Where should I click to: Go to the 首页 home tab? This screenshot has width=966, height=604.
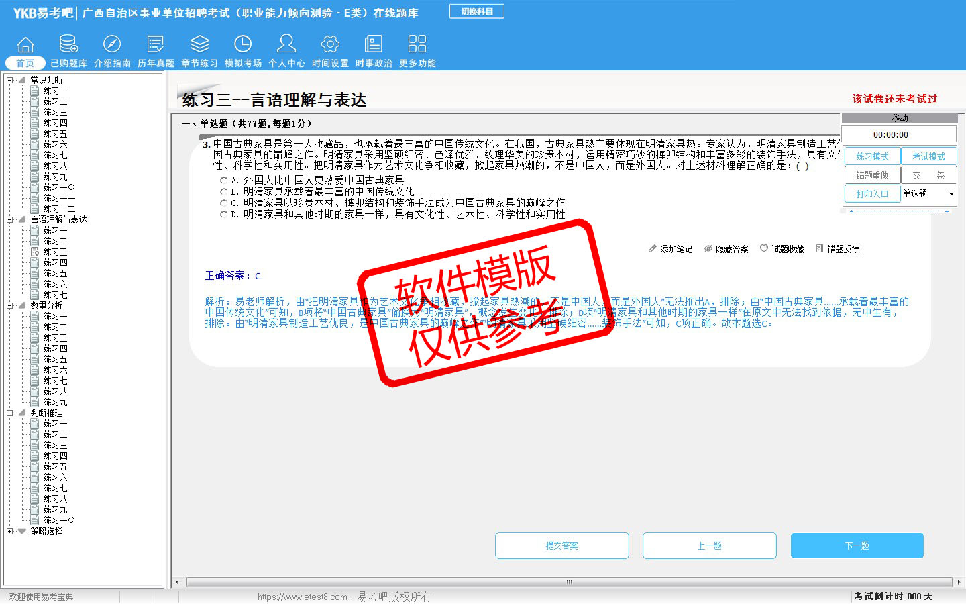(25, 63)
